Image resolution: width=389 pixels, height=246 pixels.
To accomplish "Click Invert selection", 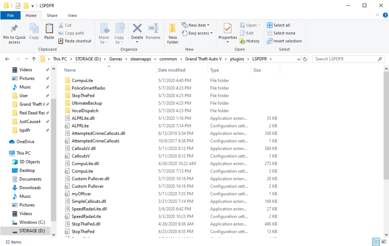I will (x=284, y=41).
